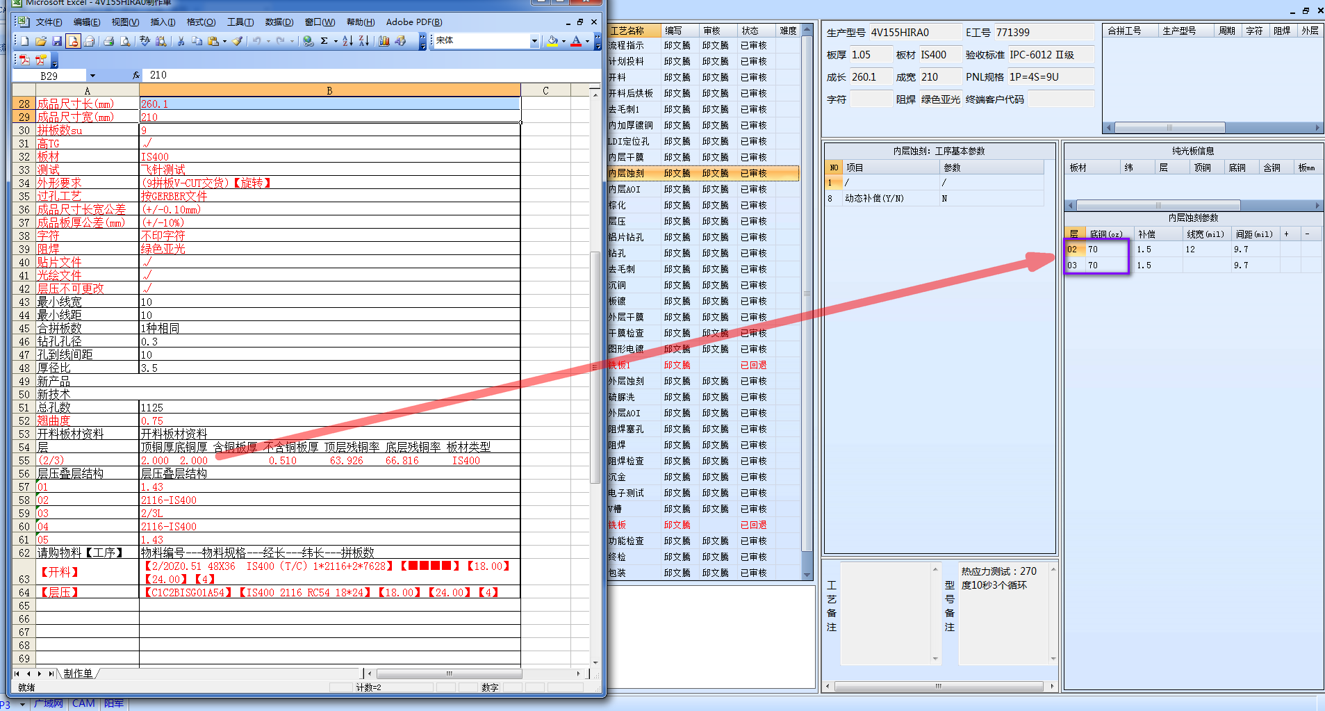Apply fill color with the paint bucket icon
The height and width of the screenshot is (711, 1325).
[552, 41]
